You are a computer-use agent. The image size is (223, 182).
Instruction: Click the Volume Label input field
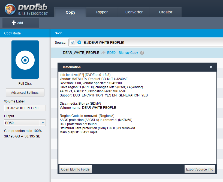point(25,108)
